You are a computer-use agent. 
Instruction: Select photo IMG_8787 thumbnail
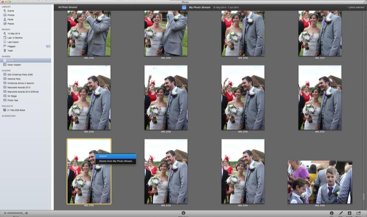point(320,33)
